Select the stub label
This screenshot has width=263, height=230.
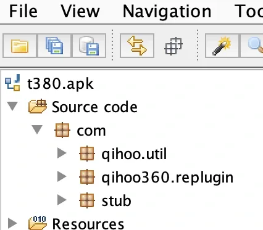pyautogui.click(x=117, y=201)
